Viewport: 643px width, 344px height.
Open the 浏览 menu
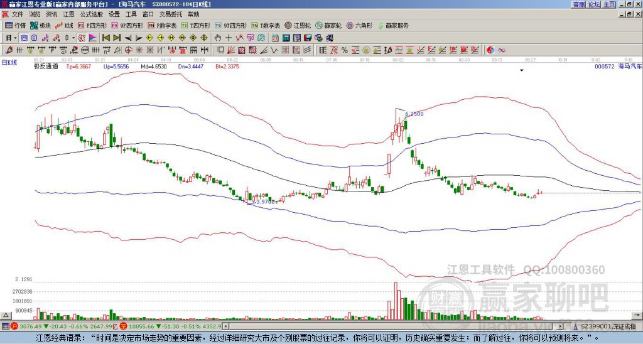click(35, 14)
